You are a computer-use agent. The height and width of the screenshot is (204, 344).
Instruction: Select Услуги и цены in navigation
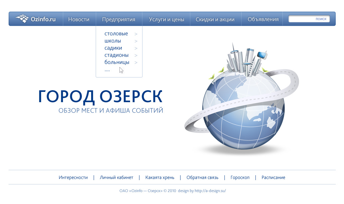click(x=167, y=20)
